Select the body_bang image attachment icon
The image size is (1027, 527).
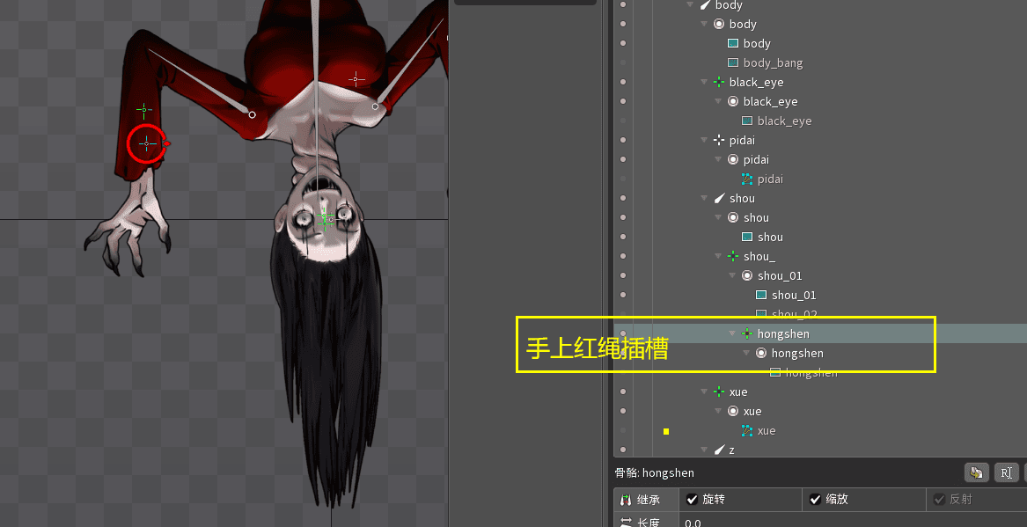733,62
